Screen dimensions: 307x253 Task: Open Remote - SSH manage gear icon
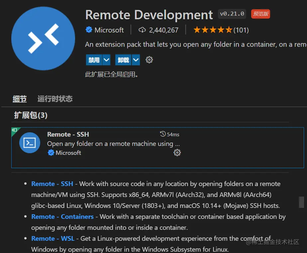tap(177, 153)
